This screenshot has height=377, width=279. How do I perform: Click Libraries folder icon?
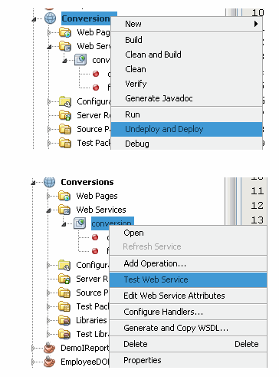click(64, 320)
